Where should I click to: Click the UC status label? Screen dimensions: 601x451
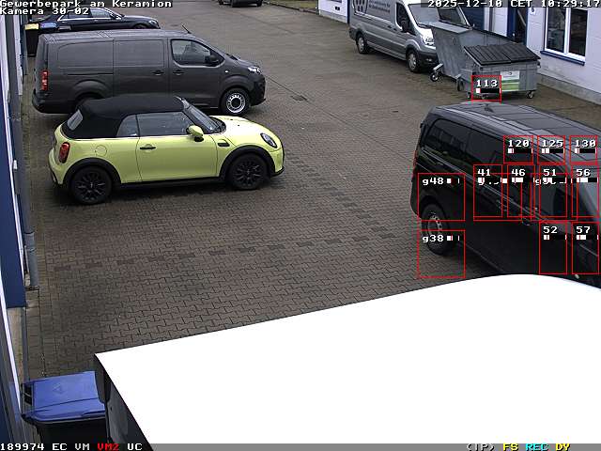(x=134, y=446)
